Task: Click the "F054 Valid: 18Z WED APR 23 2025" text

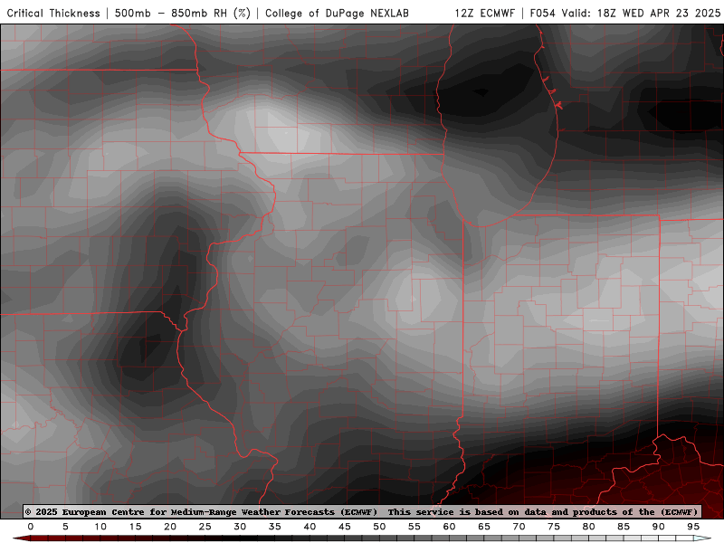Action: pos(625,14)
